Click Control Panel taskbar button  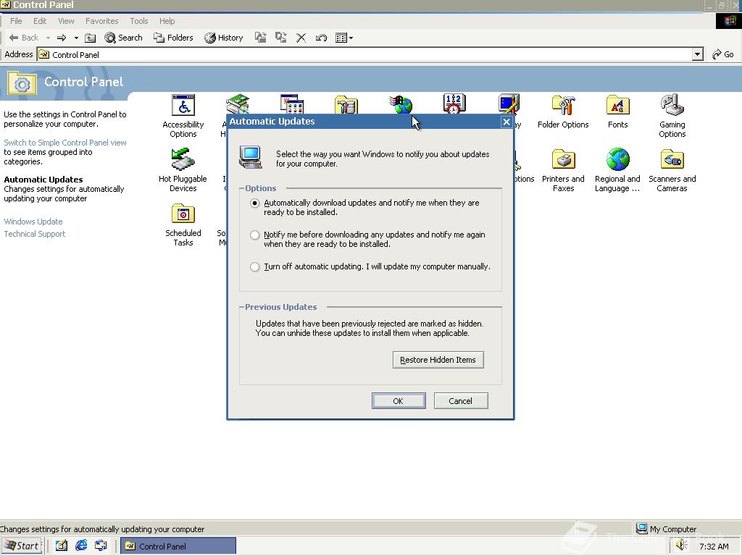(x=178, y=546)
